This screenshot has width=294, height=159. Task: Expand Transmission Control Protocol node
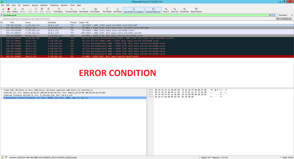click(2, 98)
